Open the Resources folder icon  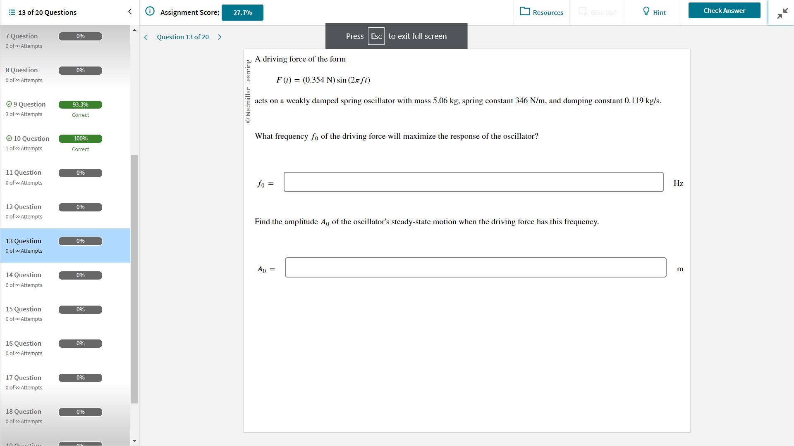point(525,11)
